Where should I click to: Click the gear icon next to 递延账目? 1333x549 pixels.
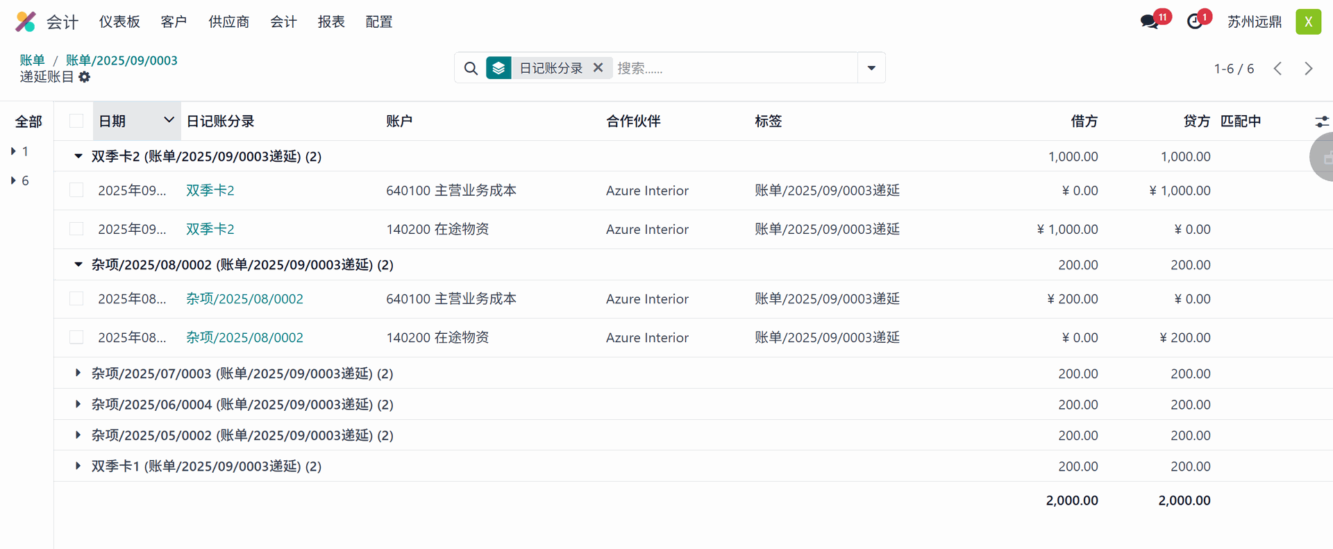pos(85,77)
